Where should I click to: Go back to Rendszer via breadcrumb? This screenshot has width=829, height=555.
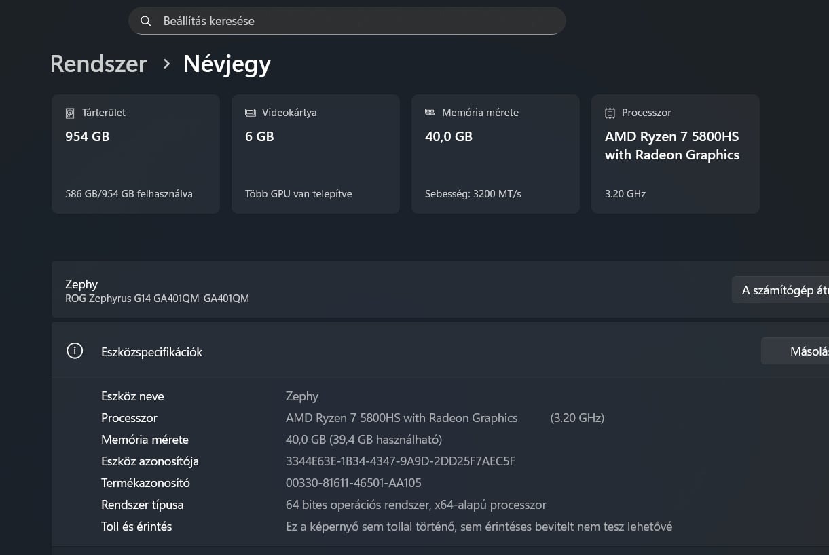tap(98, 64)
